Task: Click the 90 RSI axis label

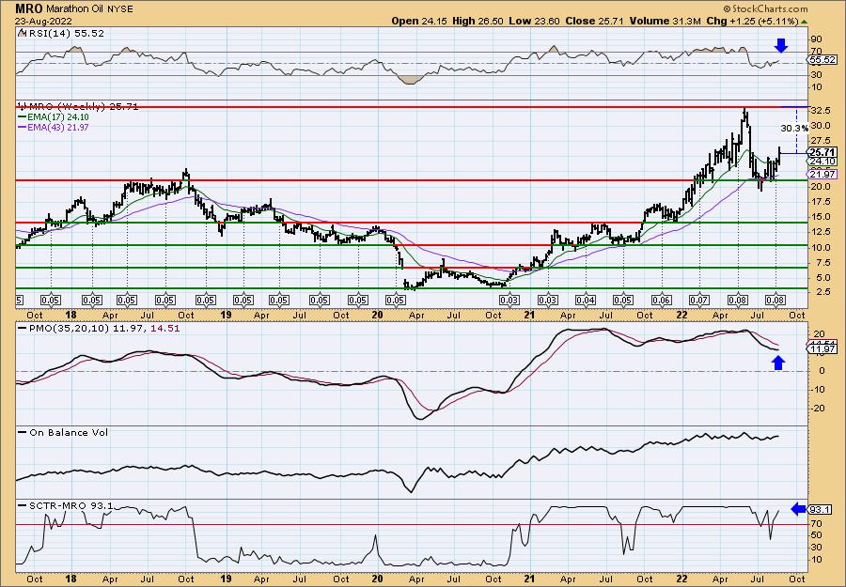Action: pyautogui.click(x=816, y=39)
